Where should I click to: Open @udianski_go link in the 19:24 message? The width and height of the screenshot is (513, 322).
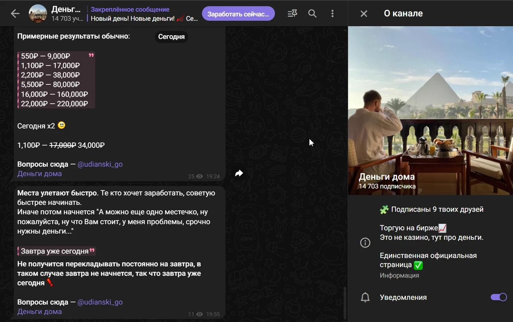(100, 164)
